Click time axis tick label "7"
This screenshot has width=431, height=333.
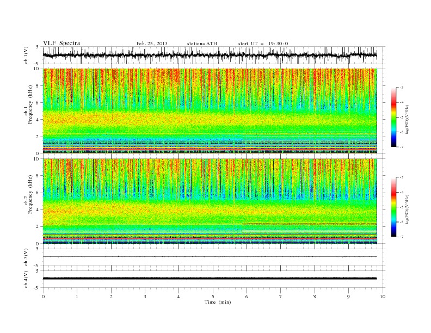pyautogui.click(x=281, y=297)
